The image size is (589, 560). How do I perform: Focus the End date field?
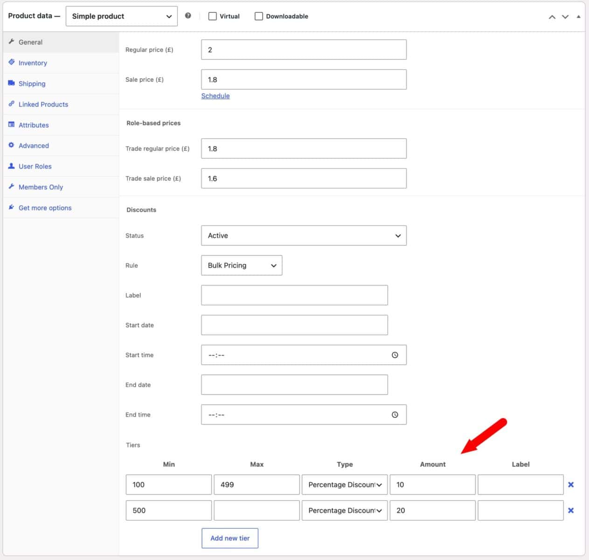tap(294, 385)
